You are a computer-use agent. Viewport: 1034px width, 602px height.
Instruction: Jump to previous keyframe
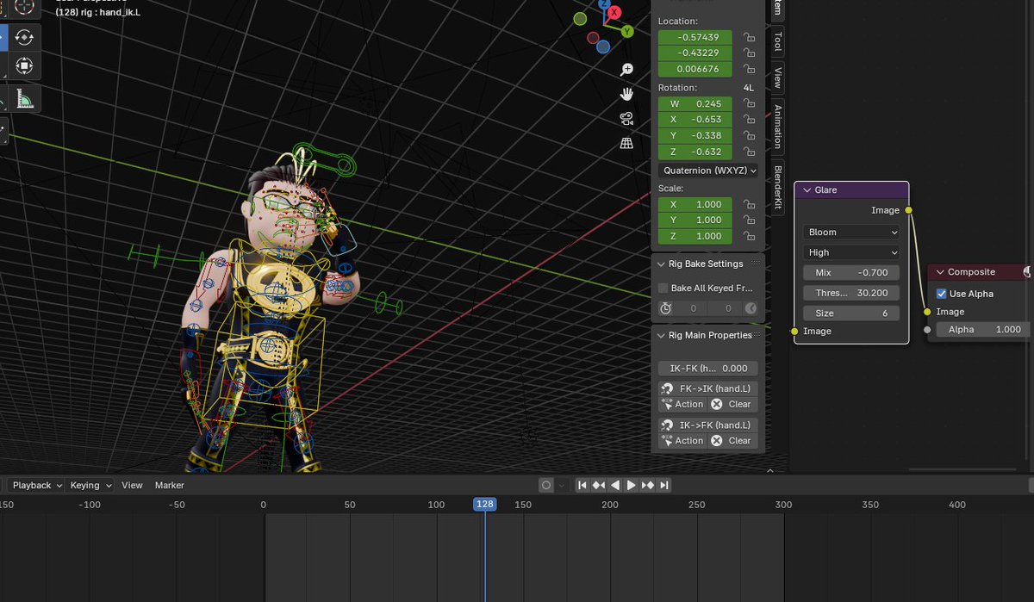[x=598, y=485]
